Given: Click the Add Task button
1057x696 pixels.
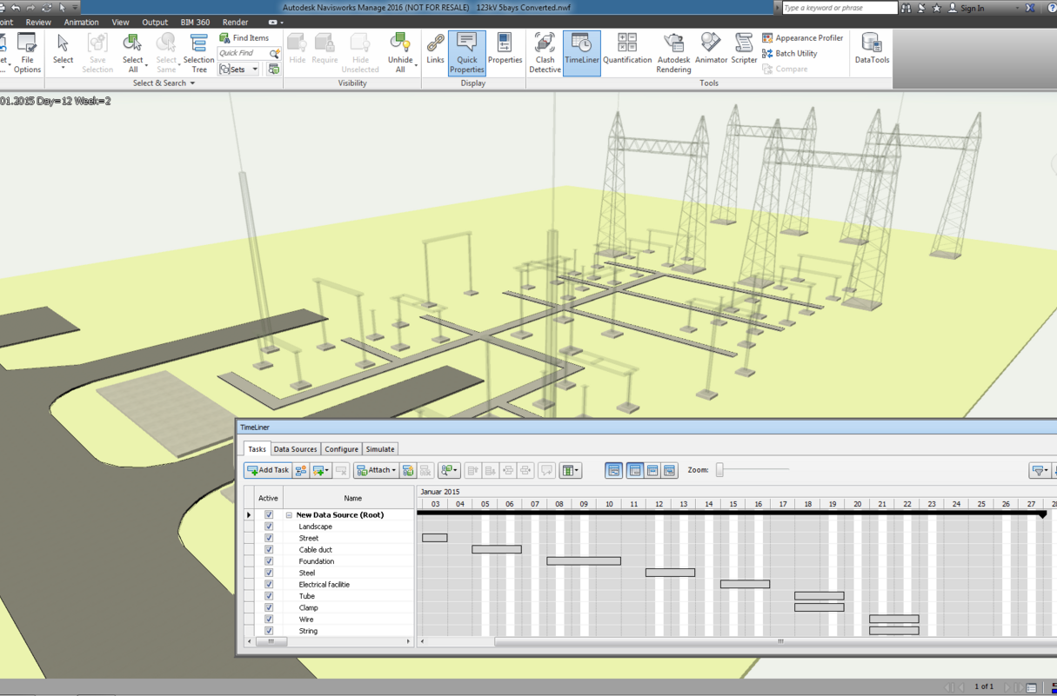Looking at the screenshot, I should coord(267,470).
